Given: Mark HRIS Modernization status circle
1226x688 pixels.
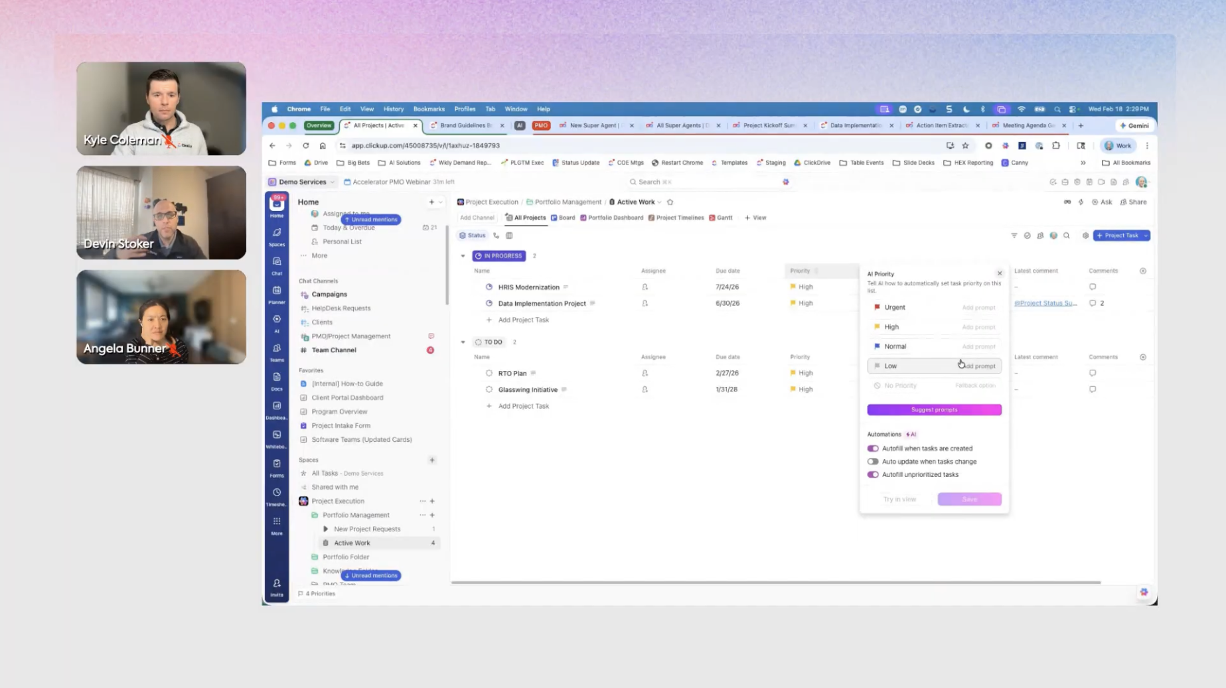Looking at the screenshot, I should coord(489,287).
